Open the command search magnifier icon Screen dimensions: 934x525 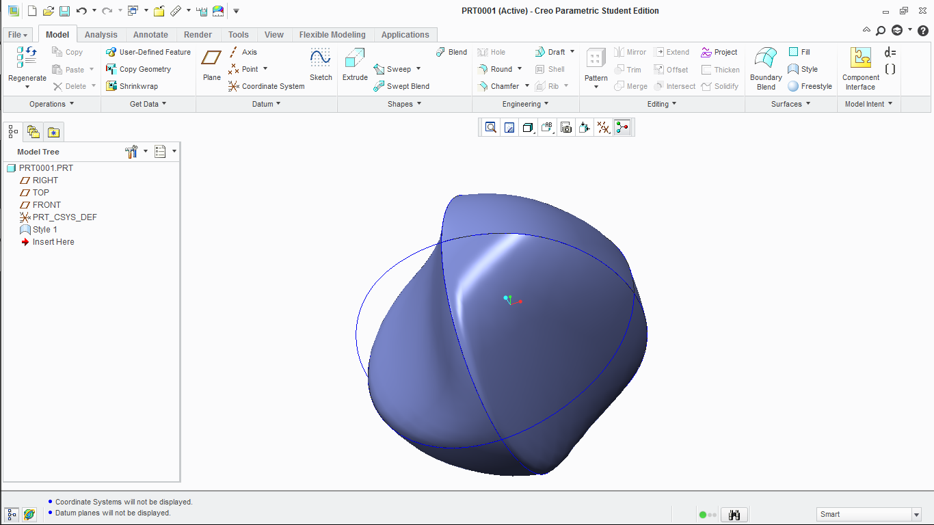pos(881,31)
